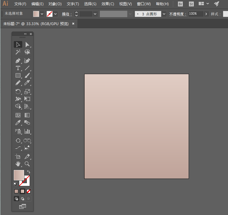Viewport: 228px width, 215px height.
Task: Open the 文件(F) menu
Action: (20, 4)
